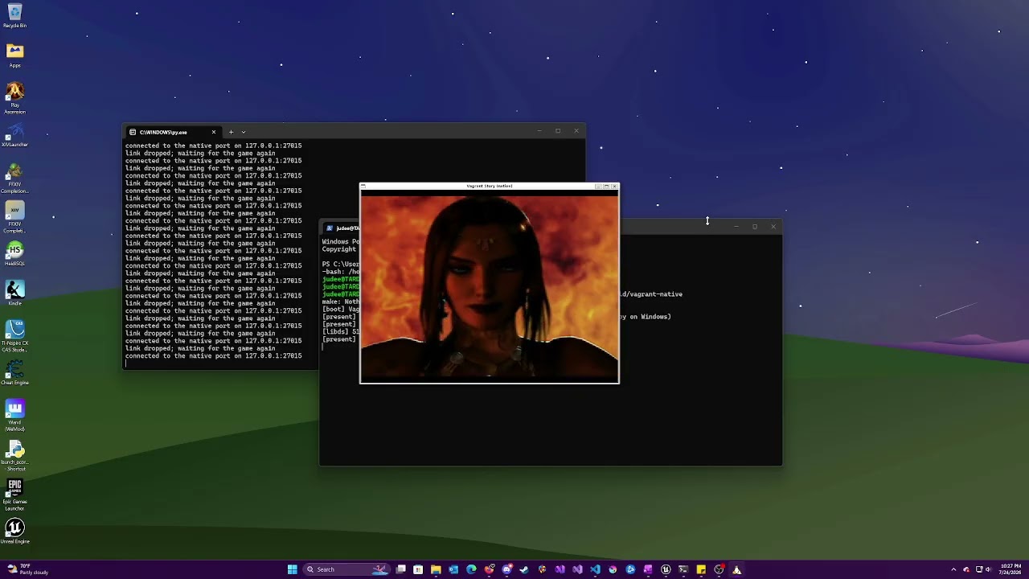Switch to the Linux penguin taskbar app
The image size is (1029, 579).
tap(736, 569)
